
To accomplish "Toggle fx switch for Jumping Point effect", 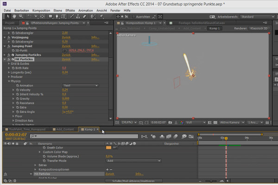I will (9, 46).
